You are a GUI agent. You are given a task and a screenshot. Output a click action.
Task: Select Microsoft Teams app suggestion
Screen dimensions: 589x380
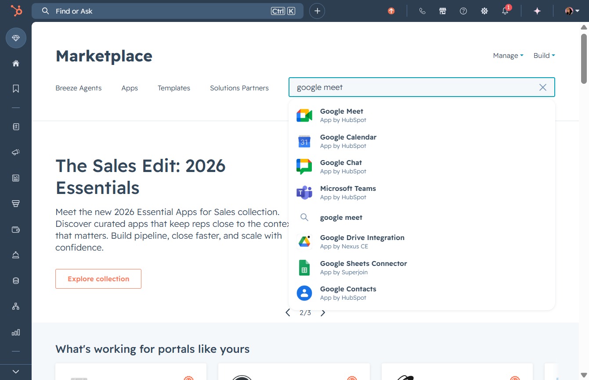422,193
